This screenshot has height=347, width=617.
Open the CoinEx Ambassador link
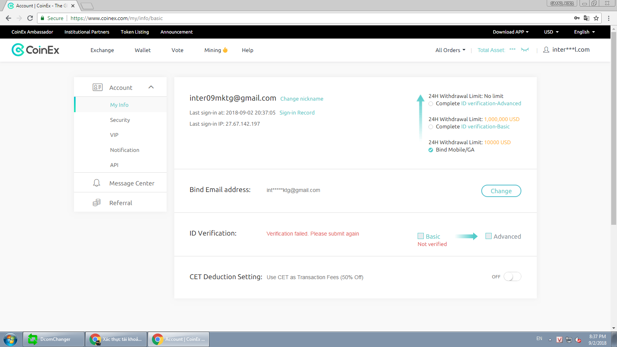[x=32, y=32]
